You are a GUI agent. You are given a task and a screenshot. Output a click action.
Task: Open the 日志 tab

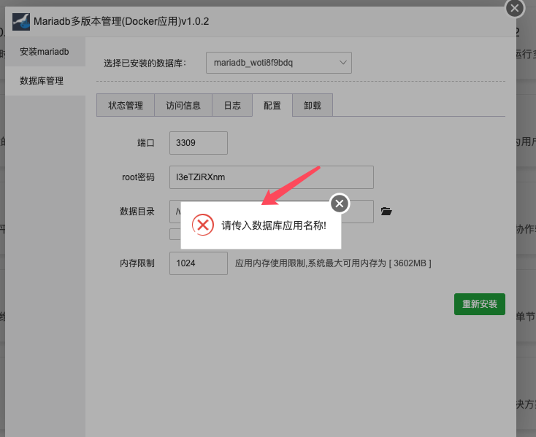[232, 106]
